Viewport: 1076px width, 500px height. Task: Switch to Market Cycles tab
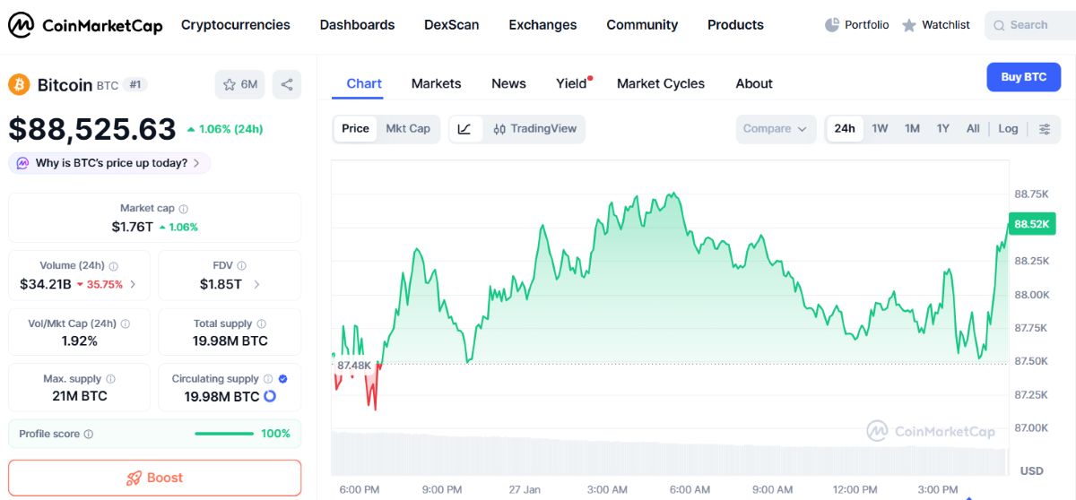[661, 83]
